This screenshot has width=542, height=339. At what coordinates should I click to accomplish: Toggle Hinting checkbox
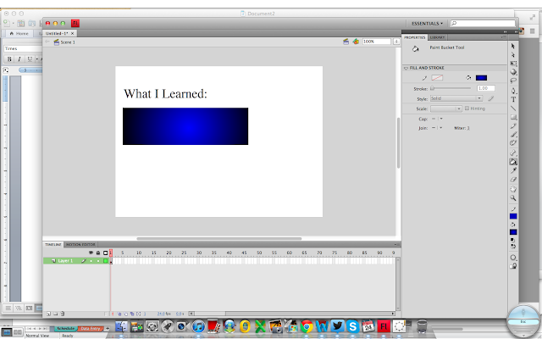[x=467, y=108]
